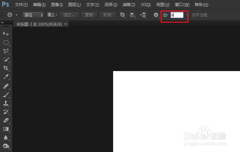Viewport: 240px width, 152px height.
Task: Open the 视图(V) menu
Action: tap(163, 5)
